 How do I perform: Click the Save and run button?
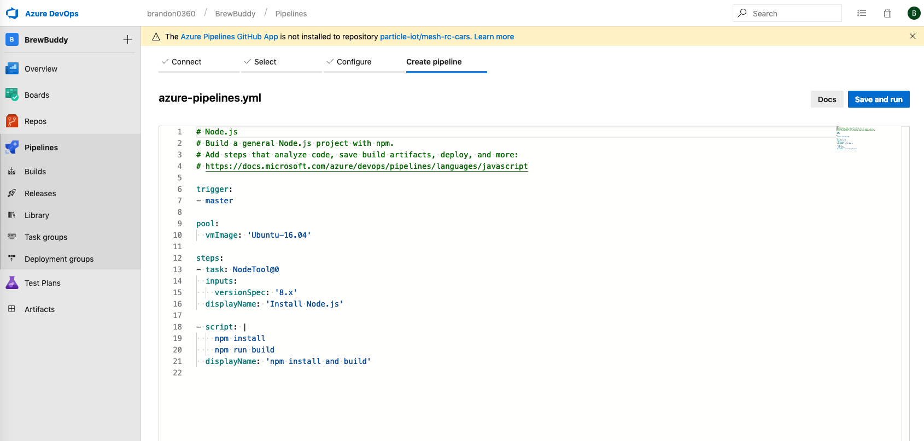tap(879, 99)
